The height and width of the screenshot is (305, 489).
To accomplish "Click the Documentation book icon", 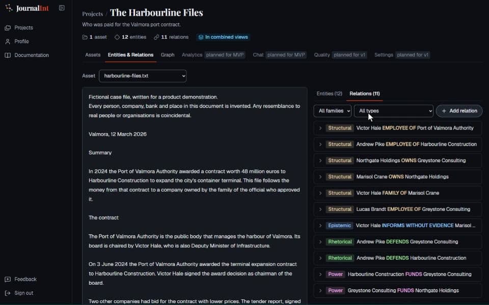I will 8,55.
